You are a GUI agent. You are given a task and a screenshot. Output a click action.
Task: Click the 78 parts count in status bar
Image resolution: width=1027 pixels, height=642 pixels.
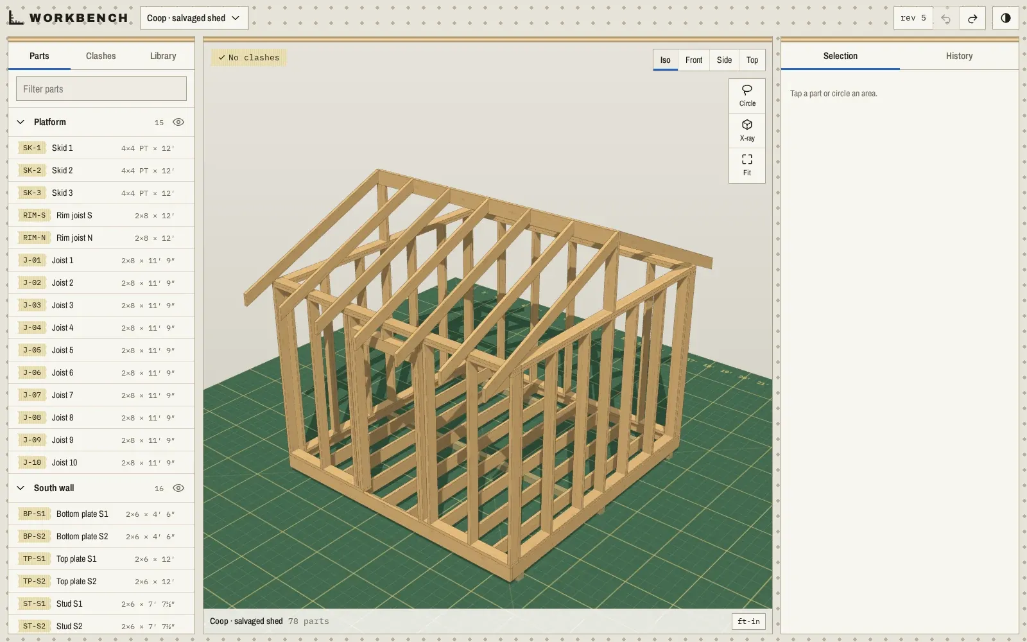[308, 621]
